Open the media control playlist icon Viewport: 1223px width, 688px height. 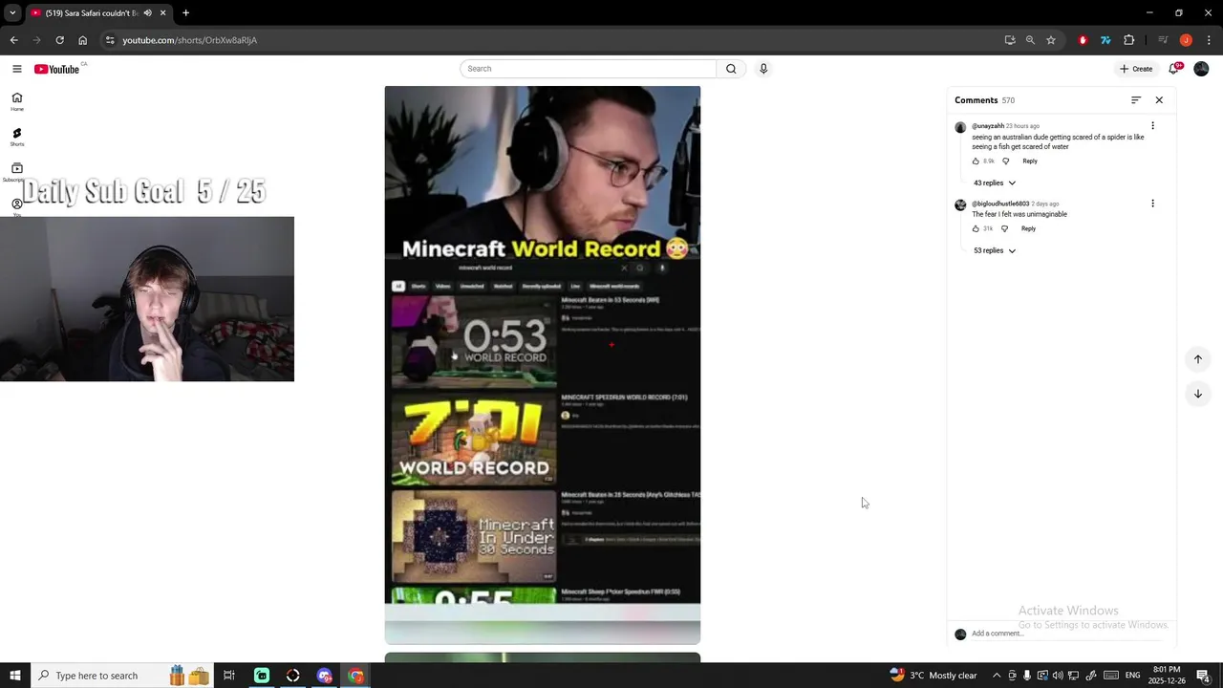(1163, 40)
